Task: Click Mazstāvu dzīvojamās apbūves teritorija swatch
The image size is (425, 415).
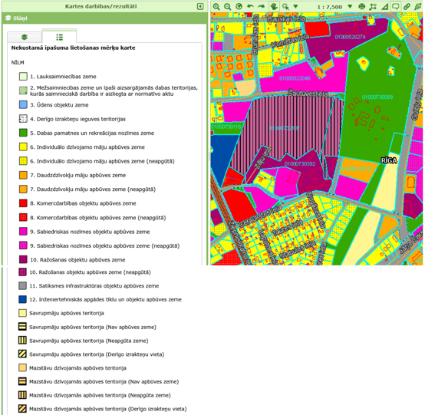Action: pyautogui.click(x=22, y=368)
